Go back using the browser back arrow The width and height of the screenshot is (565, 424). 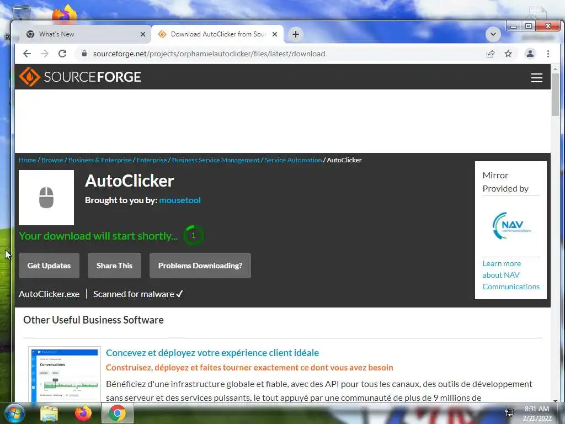(27, 54)
